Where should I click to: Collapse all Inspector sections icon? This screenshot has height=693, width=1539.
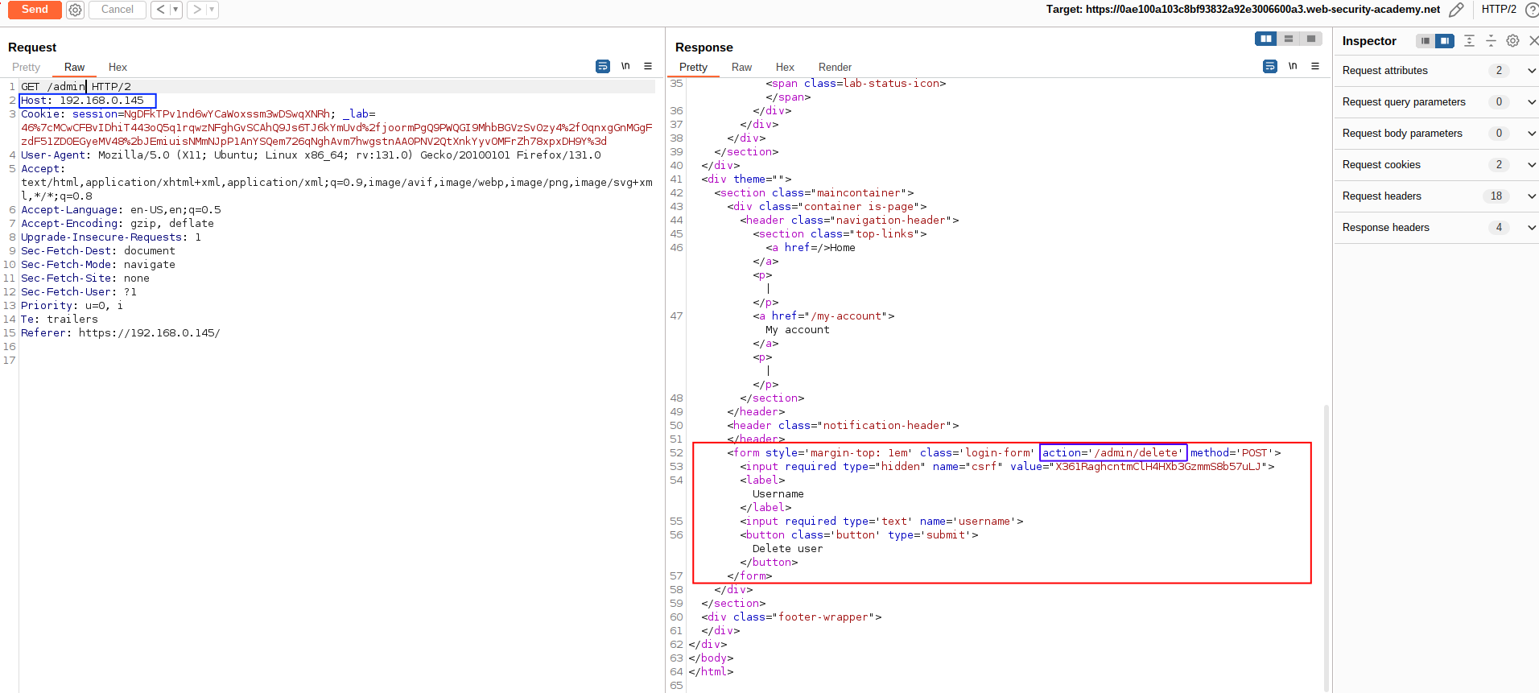[x=1491, y=41]
